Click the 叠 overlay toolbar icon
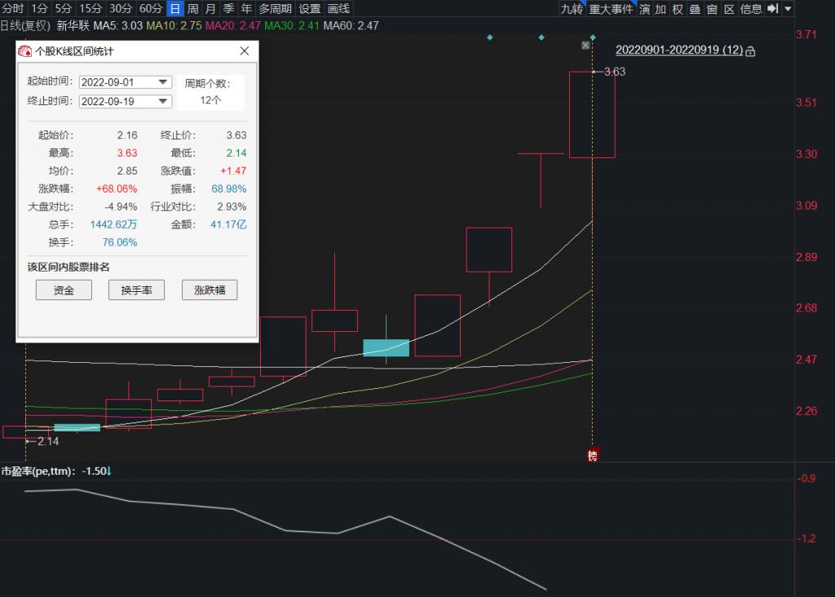Screen dimensions: 835x597 click(x=695, y=8)
